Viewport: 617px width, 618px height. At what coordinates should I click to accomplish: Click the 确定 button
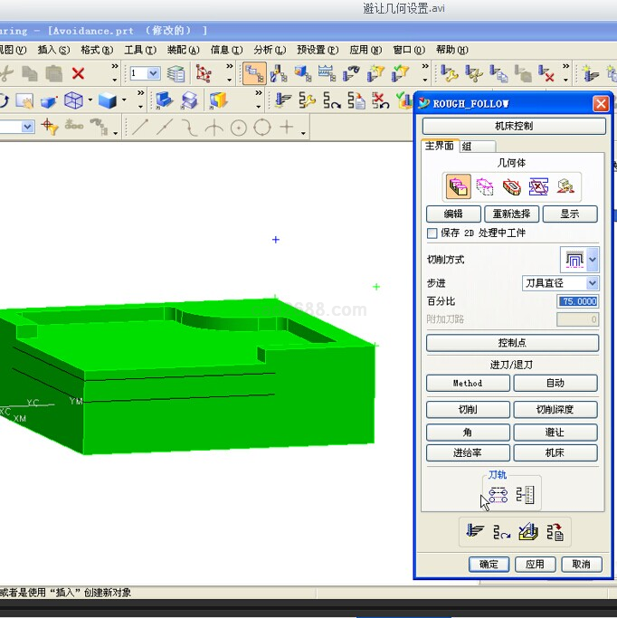(489, 564)
